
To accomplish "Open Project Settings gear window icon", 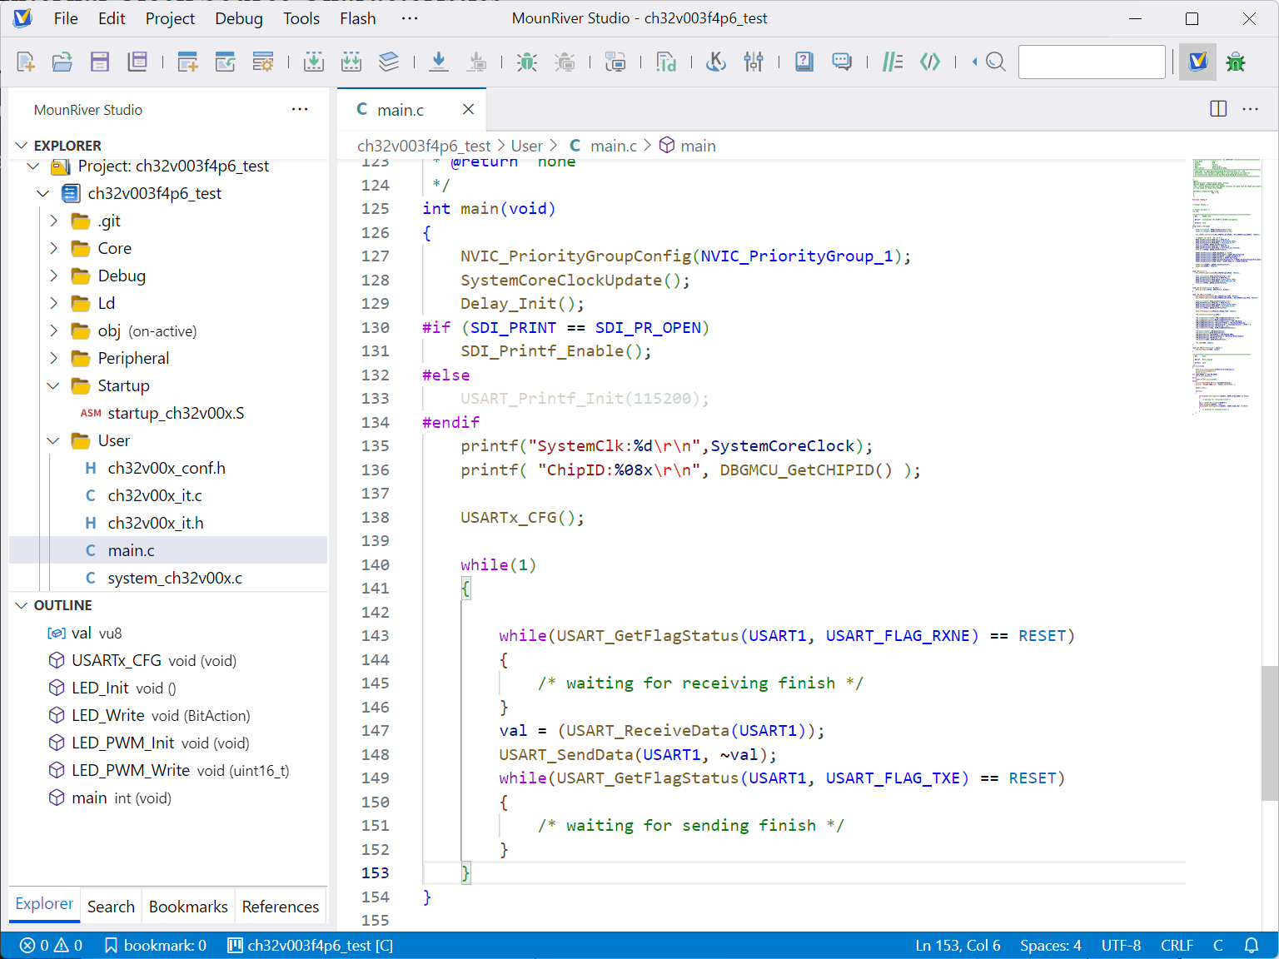I will [x=263, y=62].
